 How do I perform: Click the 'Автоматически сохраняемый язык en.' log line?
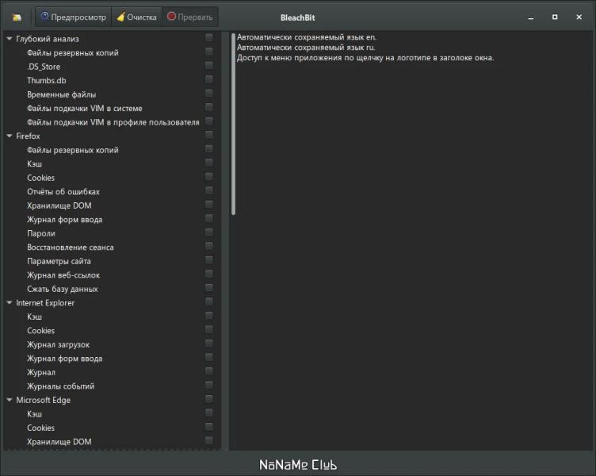[x=307, y=37]
